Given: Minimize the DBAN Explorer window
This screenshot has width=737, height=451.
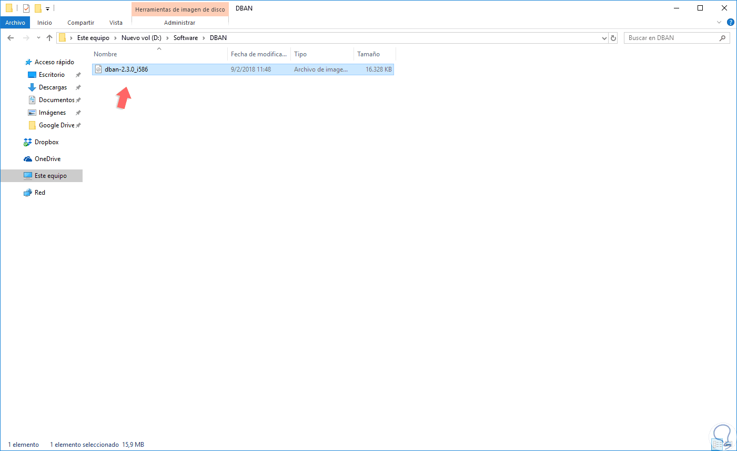Looking at the screenshot, I should 676,8.
